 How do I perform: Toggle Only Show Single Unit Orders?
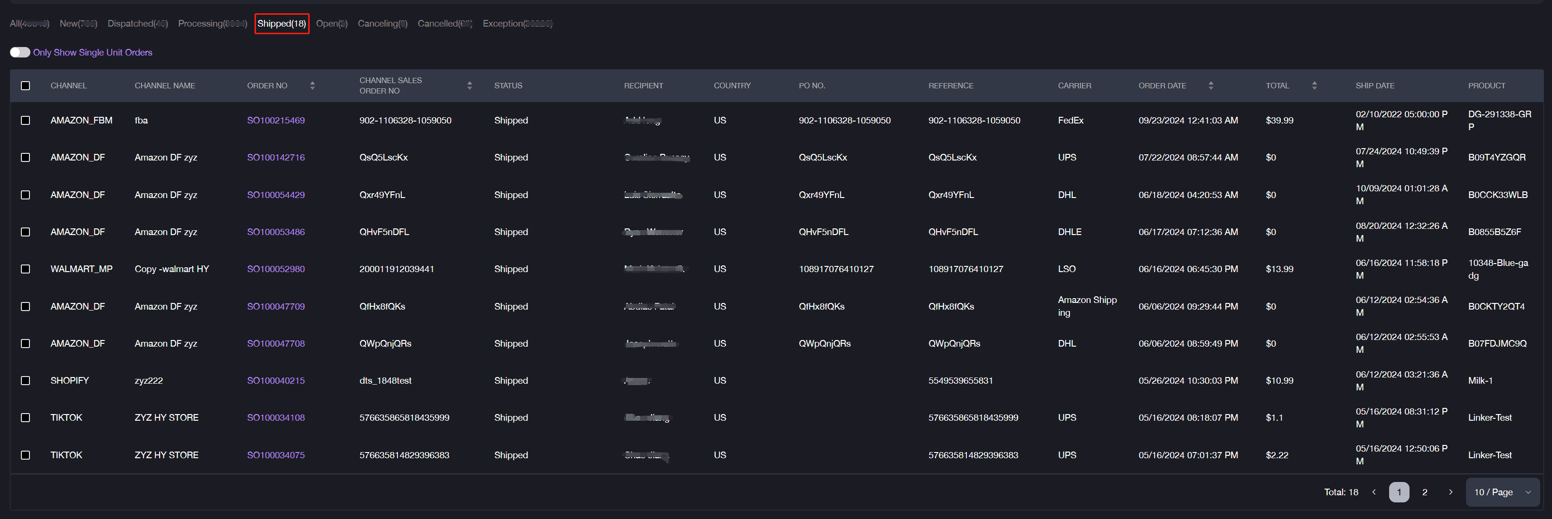[20, 52]
